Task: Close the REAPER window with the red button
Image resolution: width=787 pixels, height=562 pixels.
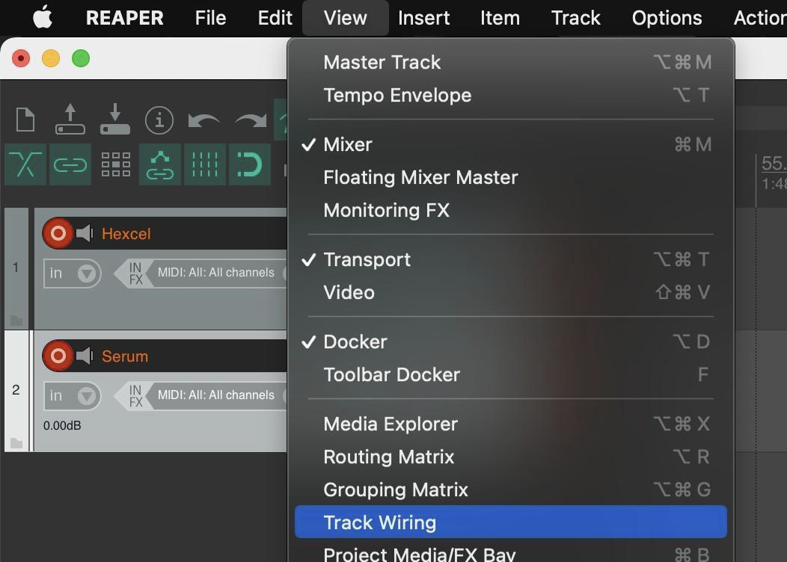Action: click(21, 58)
